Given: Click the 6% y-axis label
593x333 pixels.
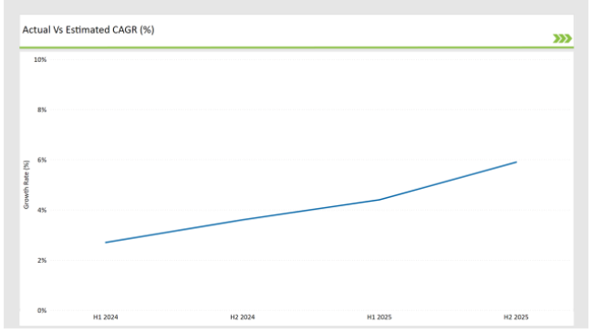Looking at the screenshot, I should pos(42,160).
